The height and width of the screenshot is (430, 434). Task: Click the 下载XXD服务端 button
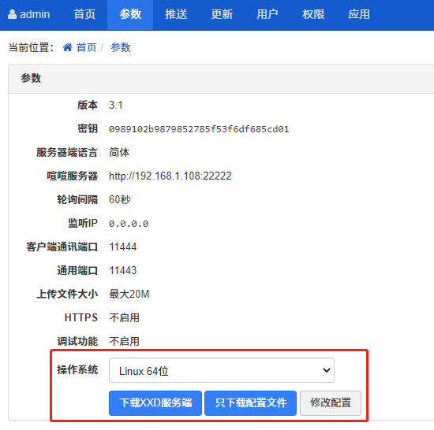(155, 403)
